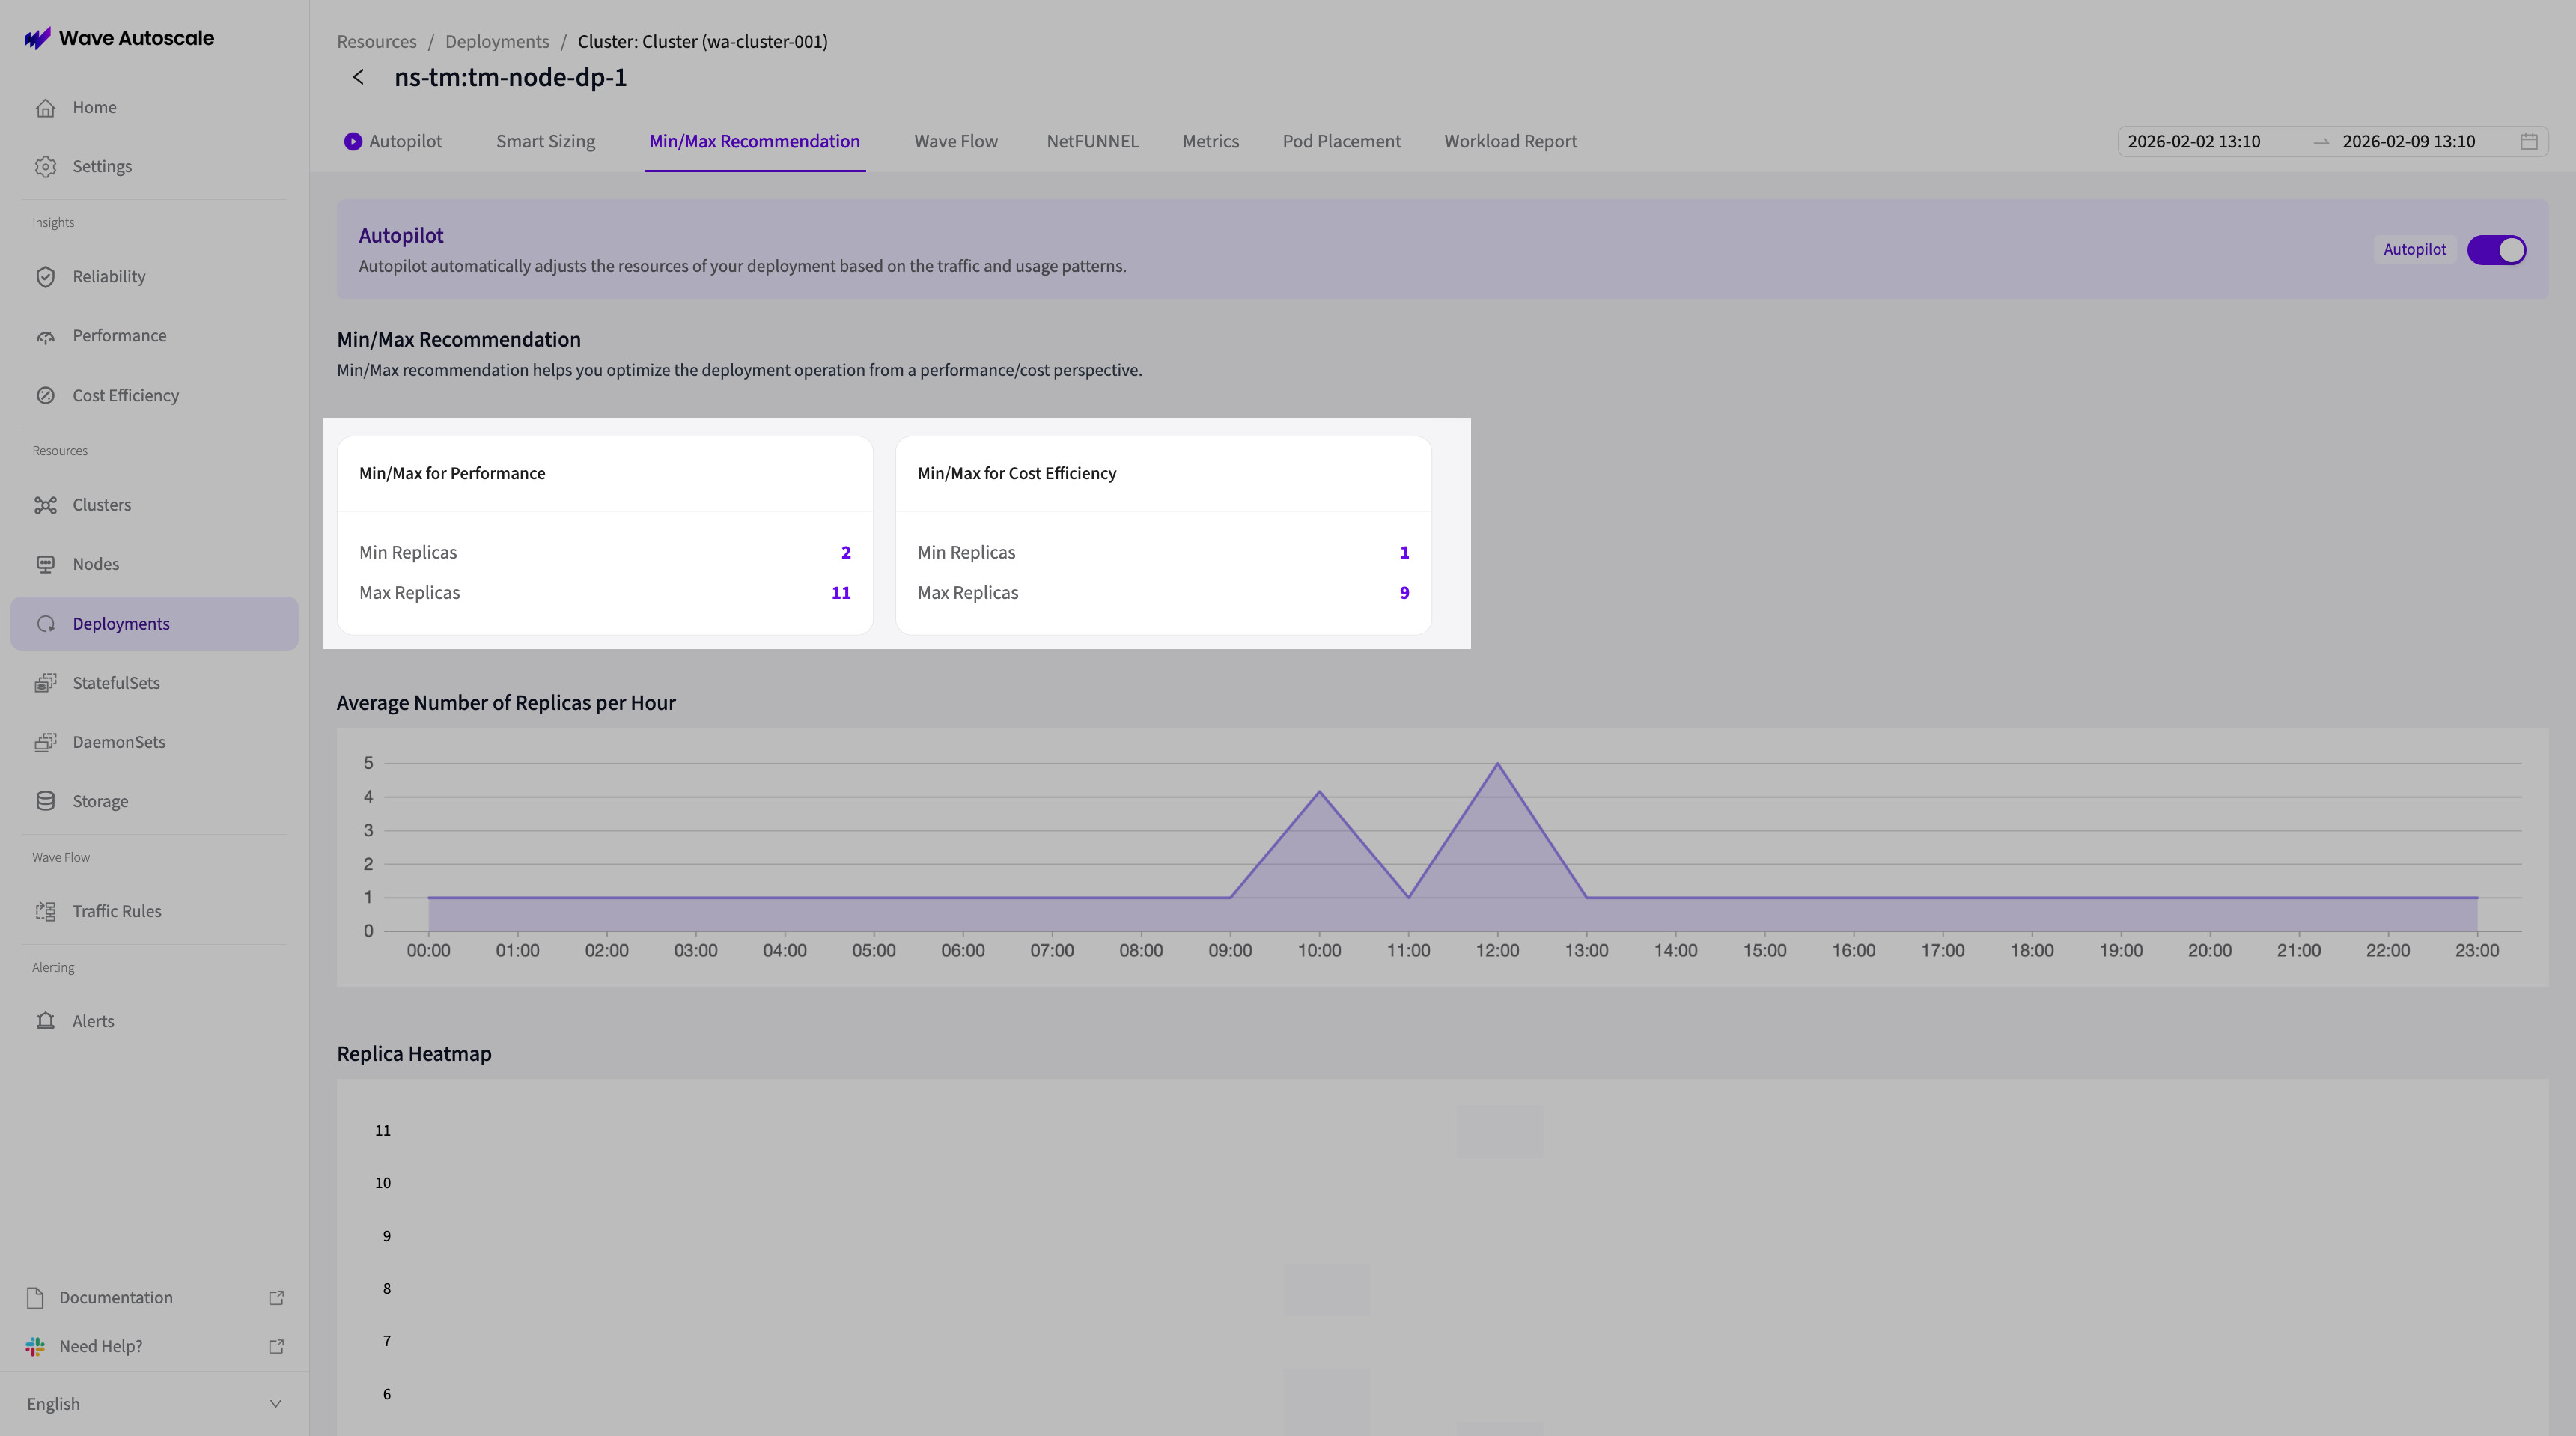Click the Deployments icon in sidebar
Viewport: 2576px width, 1436px height.
pyautogui.click(x=45, y=624)
